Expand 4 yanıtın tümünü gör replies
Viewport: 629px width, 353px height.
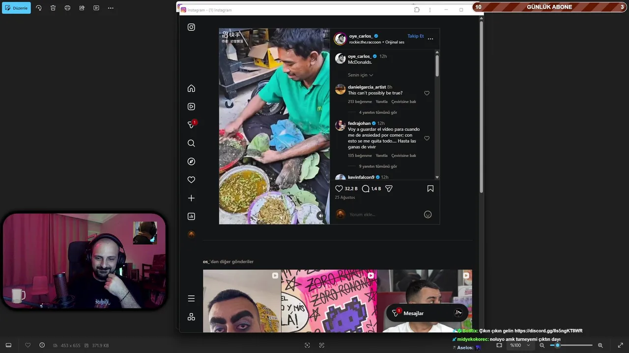tap(378, 112)
